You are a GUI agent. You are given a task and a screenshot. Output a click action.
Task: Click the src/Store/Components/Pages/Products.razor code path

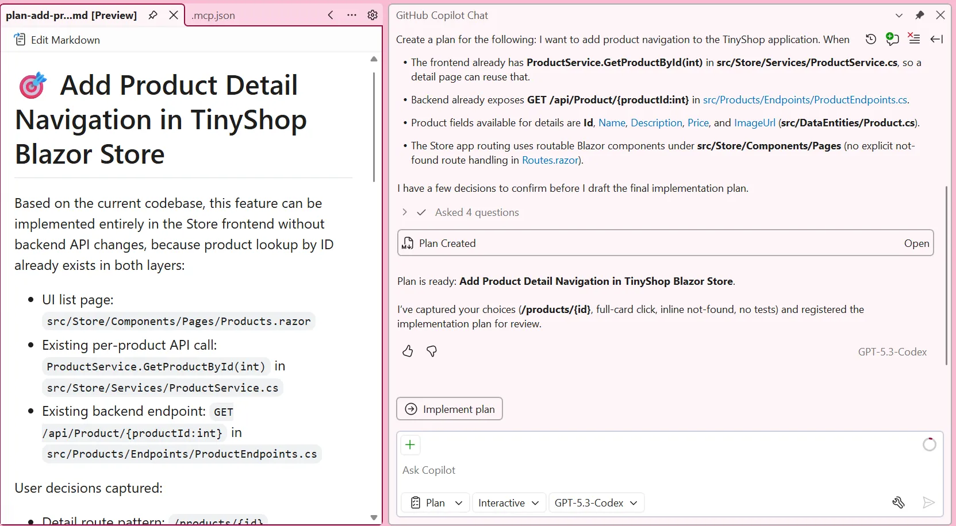tap(179, 322)
